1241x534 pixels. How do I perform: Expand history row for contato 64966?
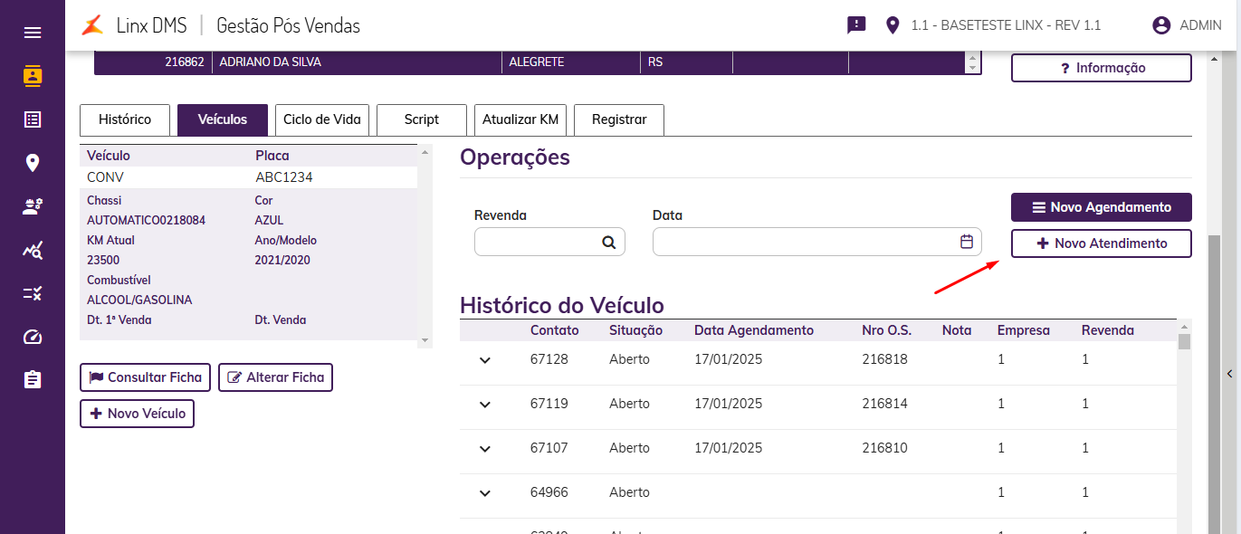click(x=485, y=493)
